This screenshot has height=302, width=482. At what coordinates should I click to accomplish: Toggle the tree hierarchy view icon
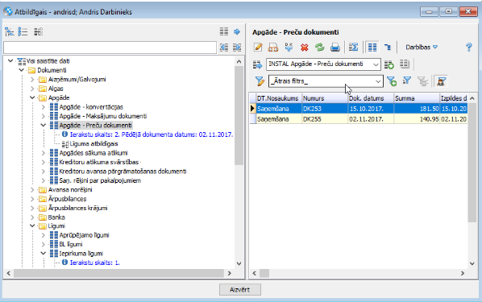click(9, 31)
